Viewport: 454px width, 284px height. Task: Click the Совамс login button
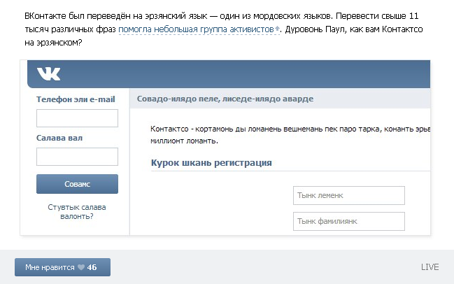click(x=77, y=184)
